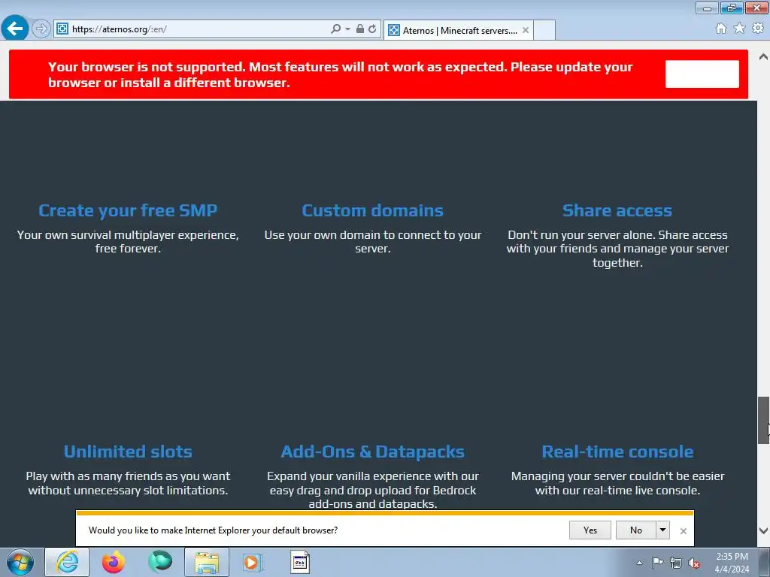
Task: Click the search magnifier in the address bar
Action: coord(335,29)
